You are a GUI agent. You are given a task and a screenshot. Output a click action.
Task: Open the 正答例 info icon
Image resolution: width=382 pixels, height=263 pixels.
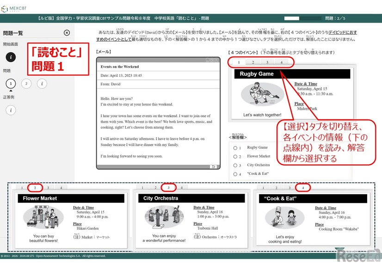coord(12,110)
